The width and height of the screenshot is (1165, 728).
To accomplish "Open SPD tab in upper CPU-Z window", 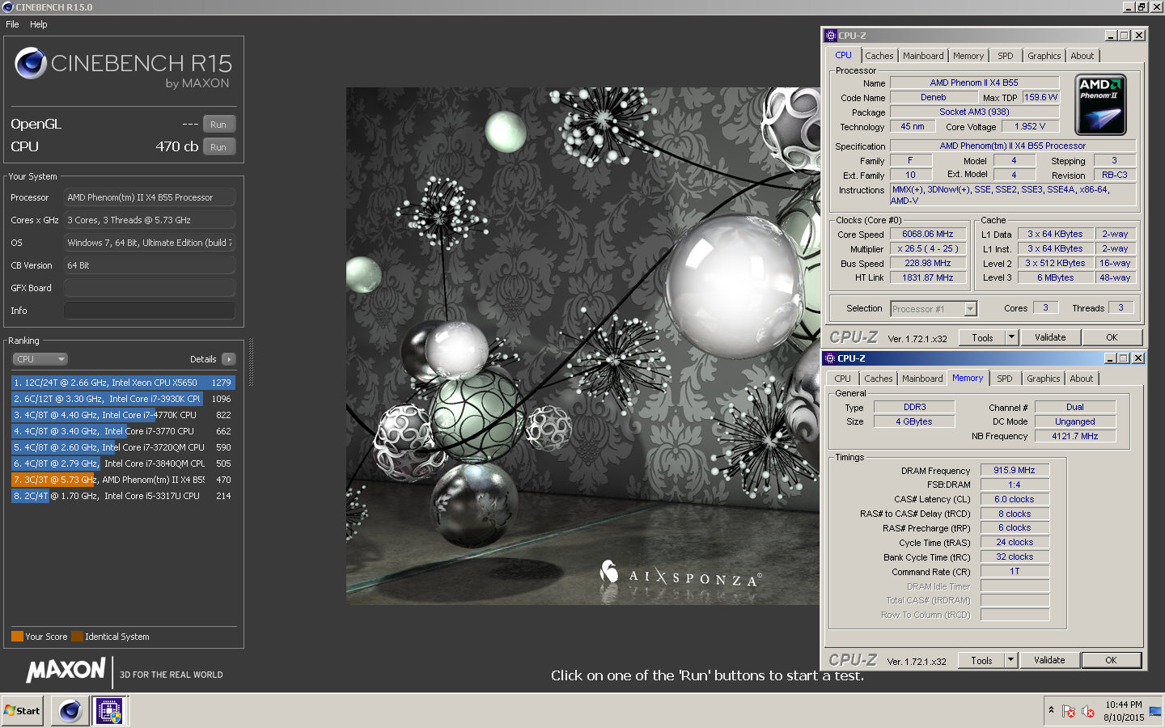I will (1006, 56).
